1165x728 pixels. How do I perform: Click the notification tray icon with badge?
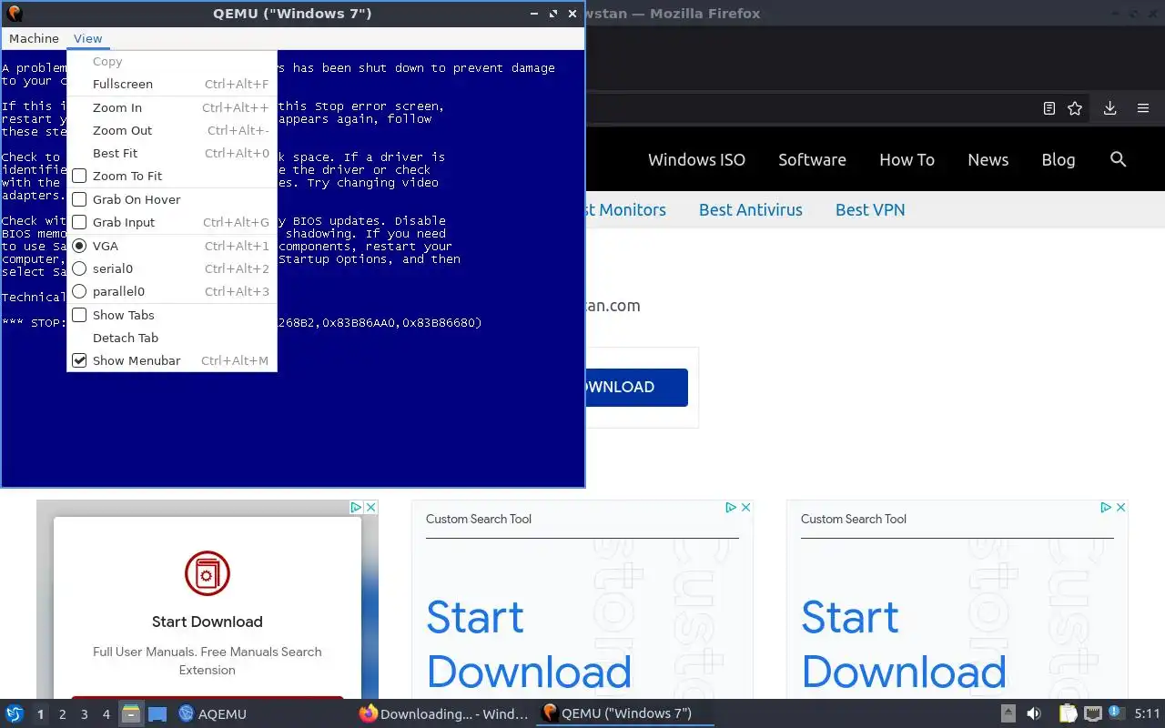click(x=1116, y=713)
